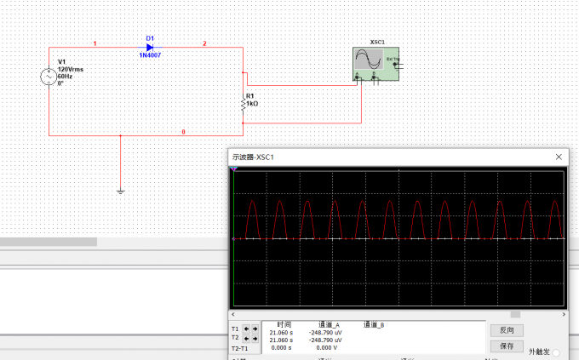Select the D1 diode symbol
The image size is (579, 360).
[x=150, y=48]
